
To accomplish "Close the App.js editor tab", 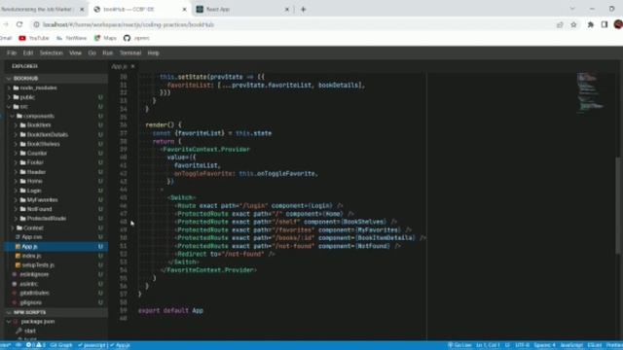I will 132,66.
